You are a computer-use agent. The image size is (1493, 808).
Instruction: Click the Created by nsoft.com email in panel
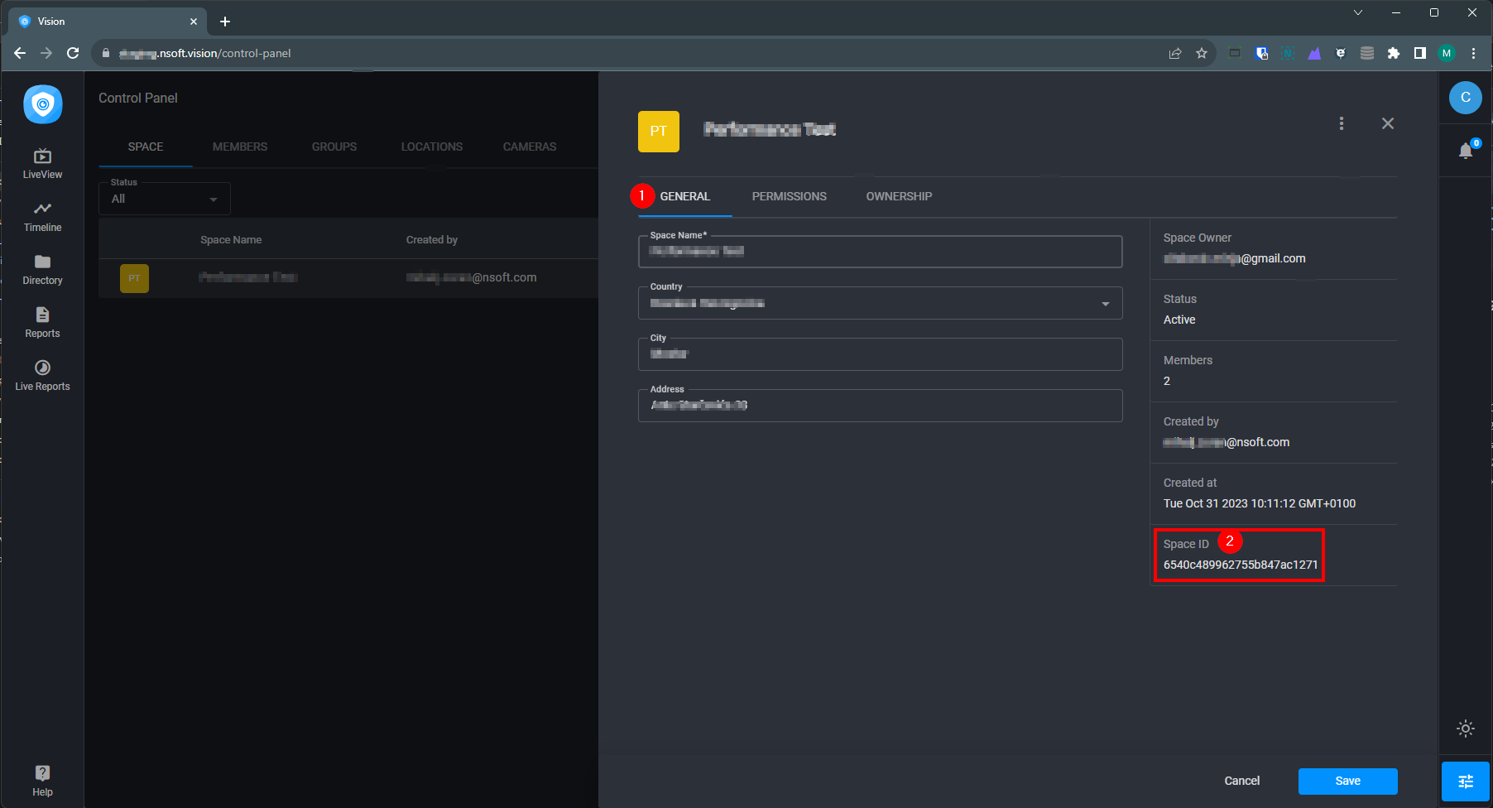point(1227,442)
